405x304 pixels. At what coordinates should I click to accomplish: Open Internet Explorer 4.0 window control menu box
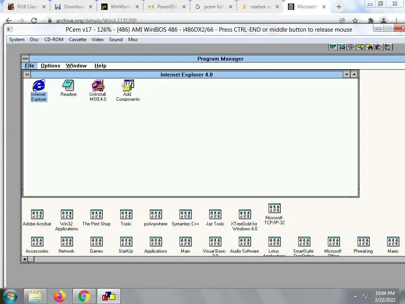[x=27, y=74]
